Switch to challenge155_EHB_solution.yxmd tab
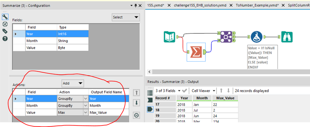The image size is (310, 127). point(200,5)
